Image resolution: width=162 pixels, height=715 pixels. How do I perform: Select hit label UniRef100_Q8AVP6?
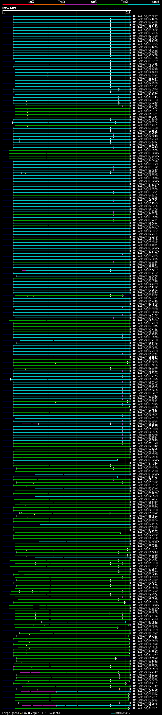[x=145, y=147]
